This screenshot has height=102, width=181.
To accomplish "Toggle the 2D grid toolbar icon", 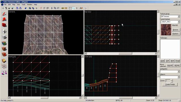I will pos(3,8).
